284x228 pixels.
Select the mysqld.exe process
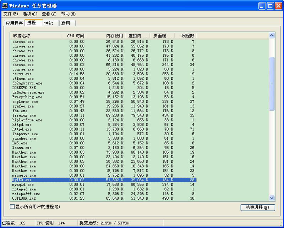click(x=104, y=185)
